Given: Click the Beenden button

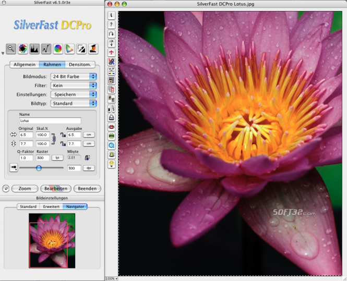Looking at the screenshot, I should pyautogui.click(x=87, y=189).
